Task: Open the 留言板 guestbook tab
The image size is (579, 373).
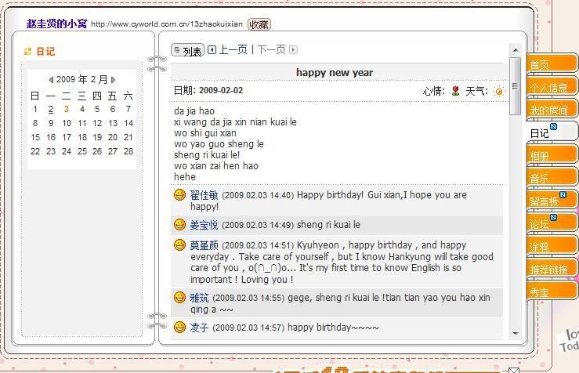Action: [x=551, y=200]
